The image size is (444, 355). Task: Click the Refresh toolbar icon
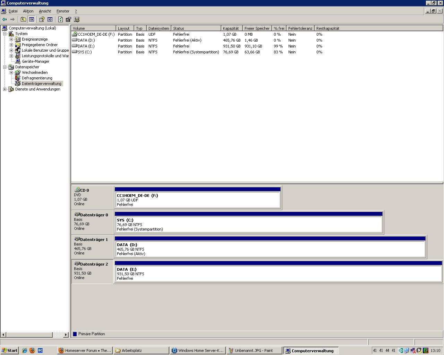[x=60, y=19]
